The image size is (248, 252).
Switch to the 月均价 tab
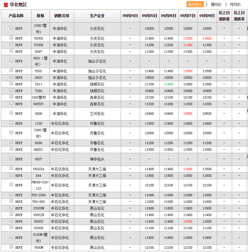pyautogui.click(x=235, y=4)
